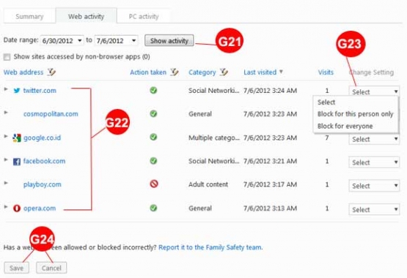Click the green allowed checkmark for facebook.com

(x=153, y=161)
